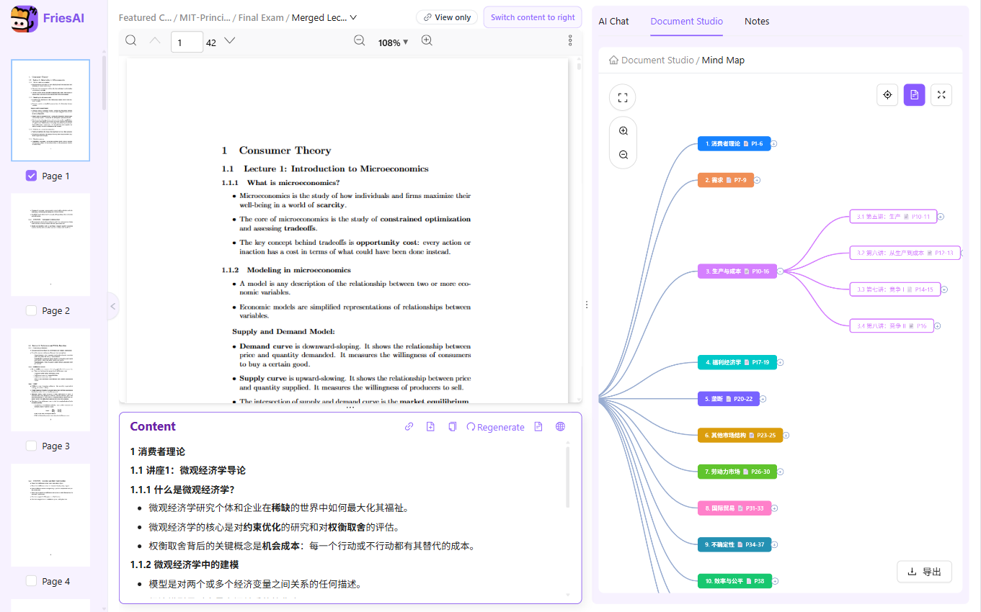Check the Page 4 checkbox
981x612 pixels.
pos(31,581)
